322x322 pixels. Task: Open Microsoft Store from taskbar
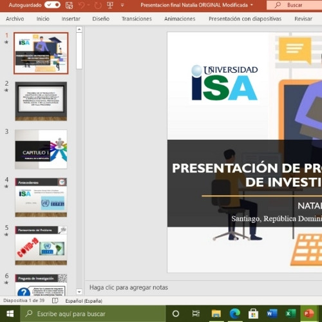click(253, 314)
